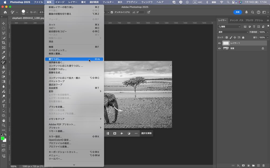Viewport: 270px width, 168px height.
Task: Select the Horizontal Type tool
Action: 3,106
